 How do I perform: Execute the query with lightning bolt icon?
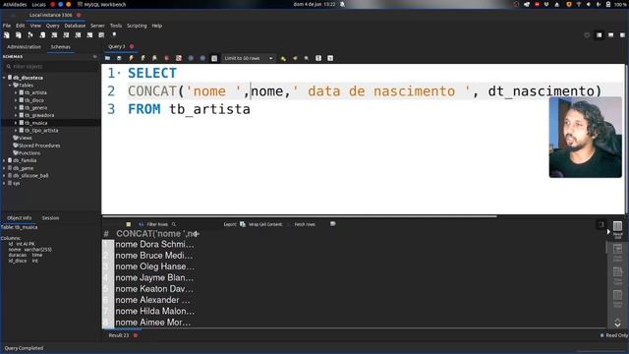[x=131, y=58]
